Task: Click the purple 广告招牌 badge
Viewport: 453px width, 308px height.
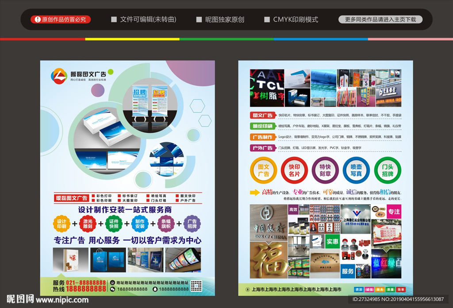Action: tap(192, 223)
